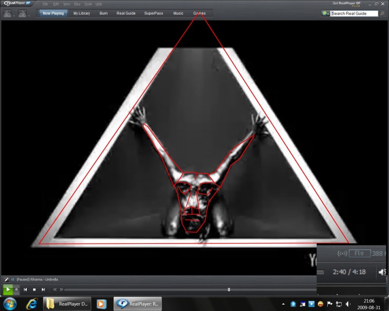Skip to next track
This screenshot has width=389, height=311.
pos(43,290)
